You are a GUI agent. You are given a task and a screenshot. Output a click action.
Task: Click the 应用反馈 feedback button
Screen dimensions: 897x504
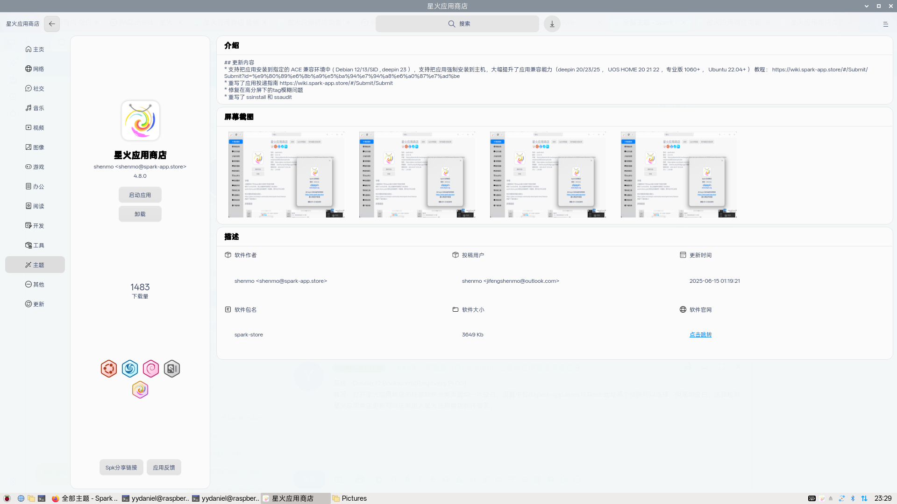[x=164, y=468]
